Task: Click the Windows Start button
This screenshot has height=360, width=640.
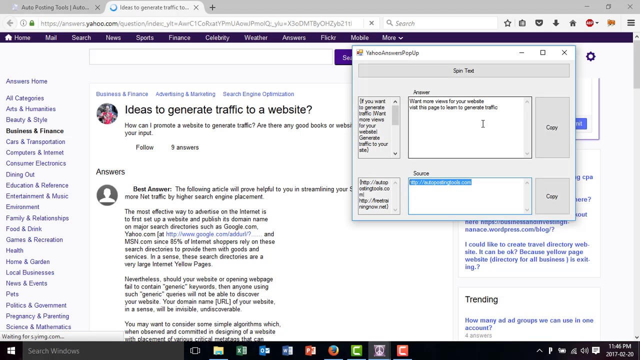Action: pyautogui.click(x=11, y=350)
